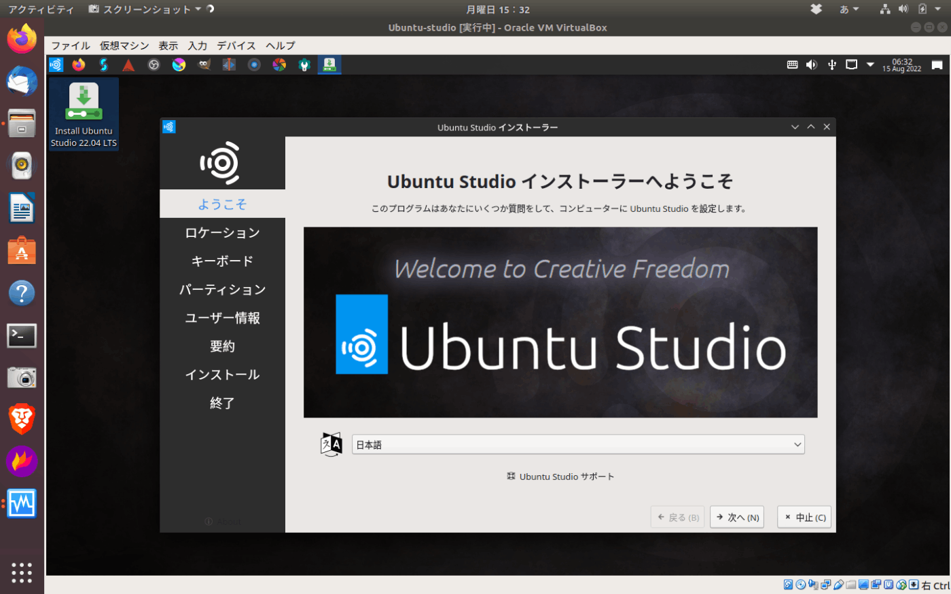The width and height of the screenshot is (951, 594).
Task: Open the 表示 menu
Action: point(168,45)
